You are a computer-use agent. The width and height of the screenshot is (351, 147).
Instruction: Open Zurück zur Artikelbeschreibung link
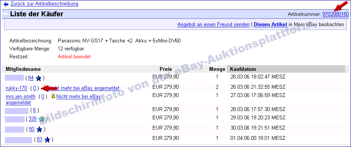pos(44,4)
